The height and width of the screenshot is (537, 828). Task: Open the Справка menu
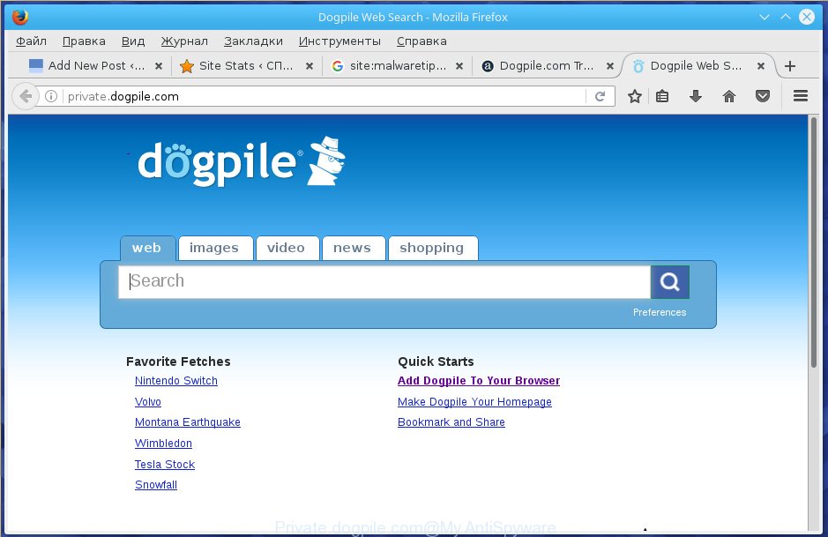pos(421,41)
